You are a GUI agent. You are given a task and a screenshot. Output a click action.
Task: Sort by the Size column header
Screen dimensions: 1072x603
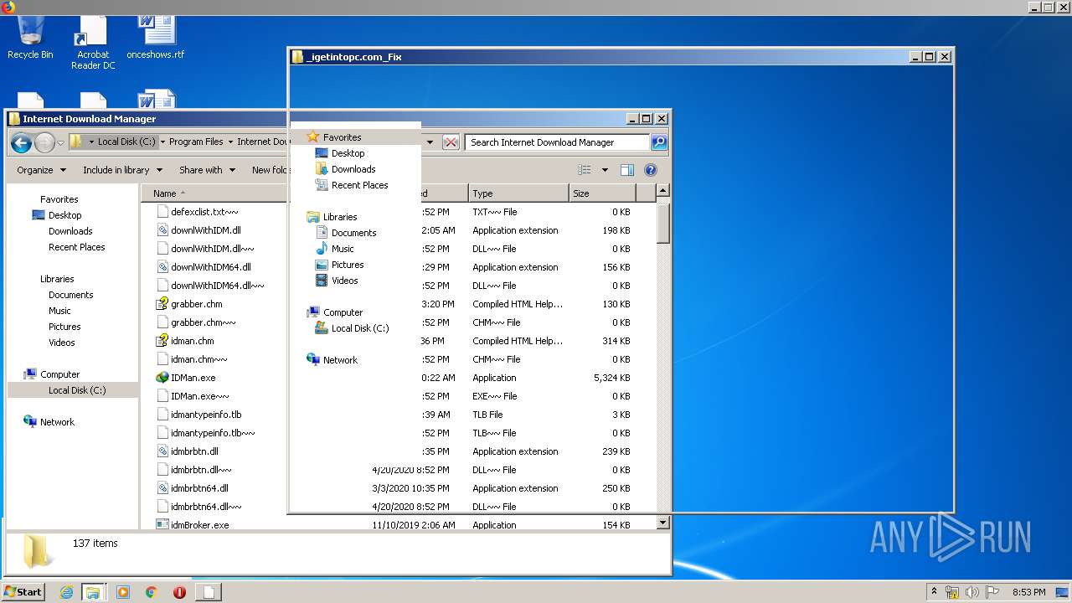(x=602, y=193)
